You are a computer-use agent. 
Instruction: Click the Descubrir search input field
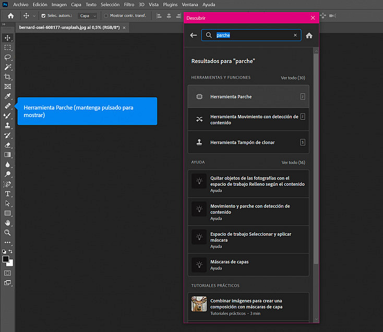pyautogui.click(x=251, y=35)
